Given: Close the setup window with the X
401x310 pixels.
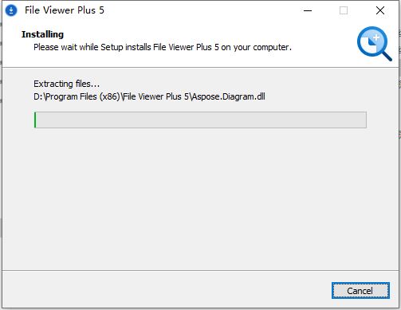Looking at the screenshot, I should click(x=380, y=10).
